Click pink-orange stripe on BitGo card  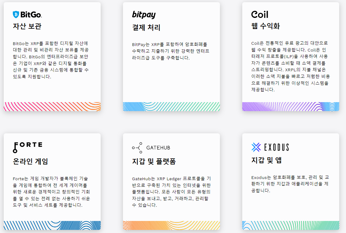coord(52,106)
